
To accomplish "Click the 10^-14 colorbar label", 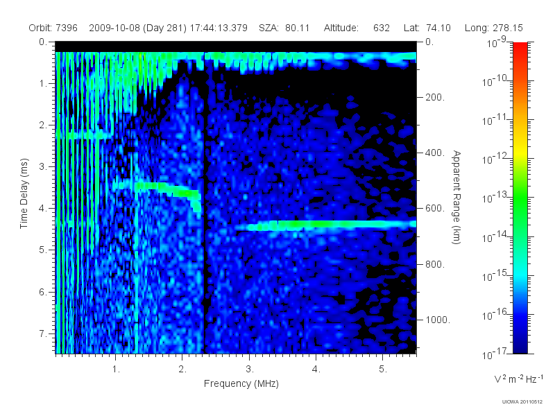I will [496, 237].
